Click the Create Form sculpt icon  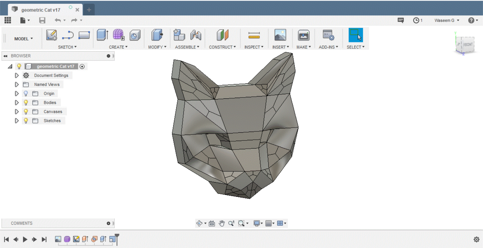pyautogui.click(x=118, y=35)
